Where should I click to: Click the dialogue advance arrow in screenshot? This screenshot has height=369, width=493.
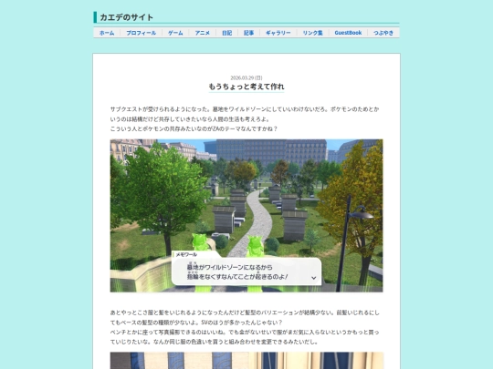[x=313, y=278]
